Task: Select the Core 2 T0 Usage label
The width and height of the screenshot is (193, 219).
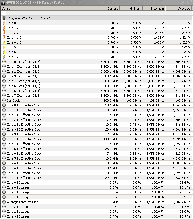Action: (x=18, y=207)
